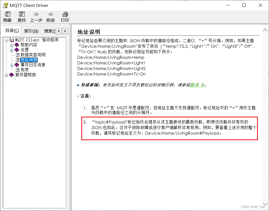Expand the 服务器帮助 tree node
Image resolution: width=269 pixels, height=211 pixels.
click(x=6, y=75)
